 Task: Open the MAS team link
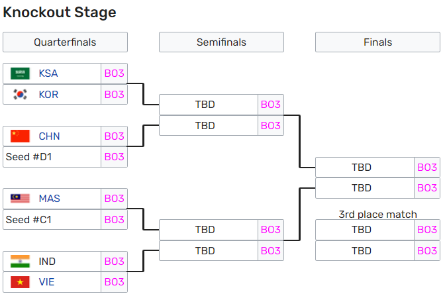coord(50,199)
